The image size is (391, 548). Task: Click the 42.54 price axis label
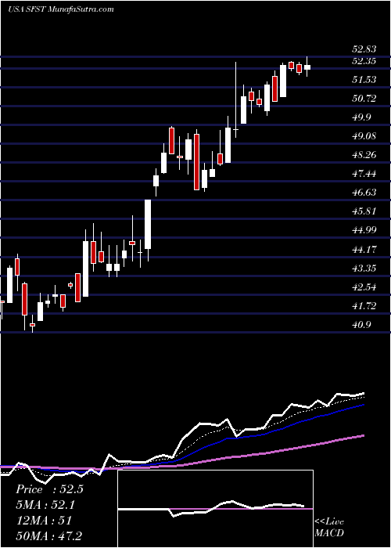pos(364,287)
